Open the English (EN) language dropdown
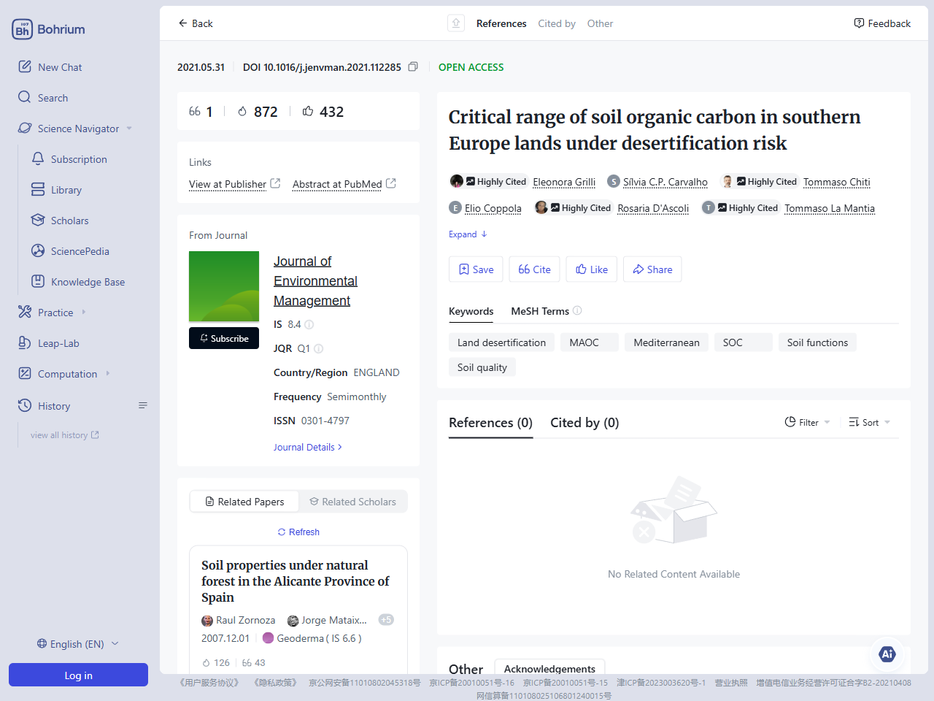Image resolution: width=934 pixels, height=701 pixels. [x=78, y=644]
